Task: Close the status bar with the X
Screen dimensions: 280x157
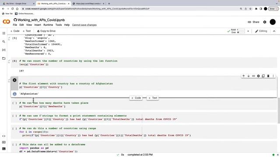Action: (x=278, y=155)
